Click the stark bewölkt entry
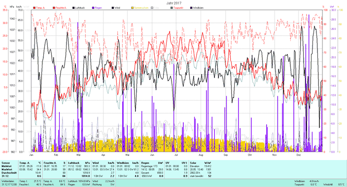Screen dimensions: 347x187 [196, 176]
